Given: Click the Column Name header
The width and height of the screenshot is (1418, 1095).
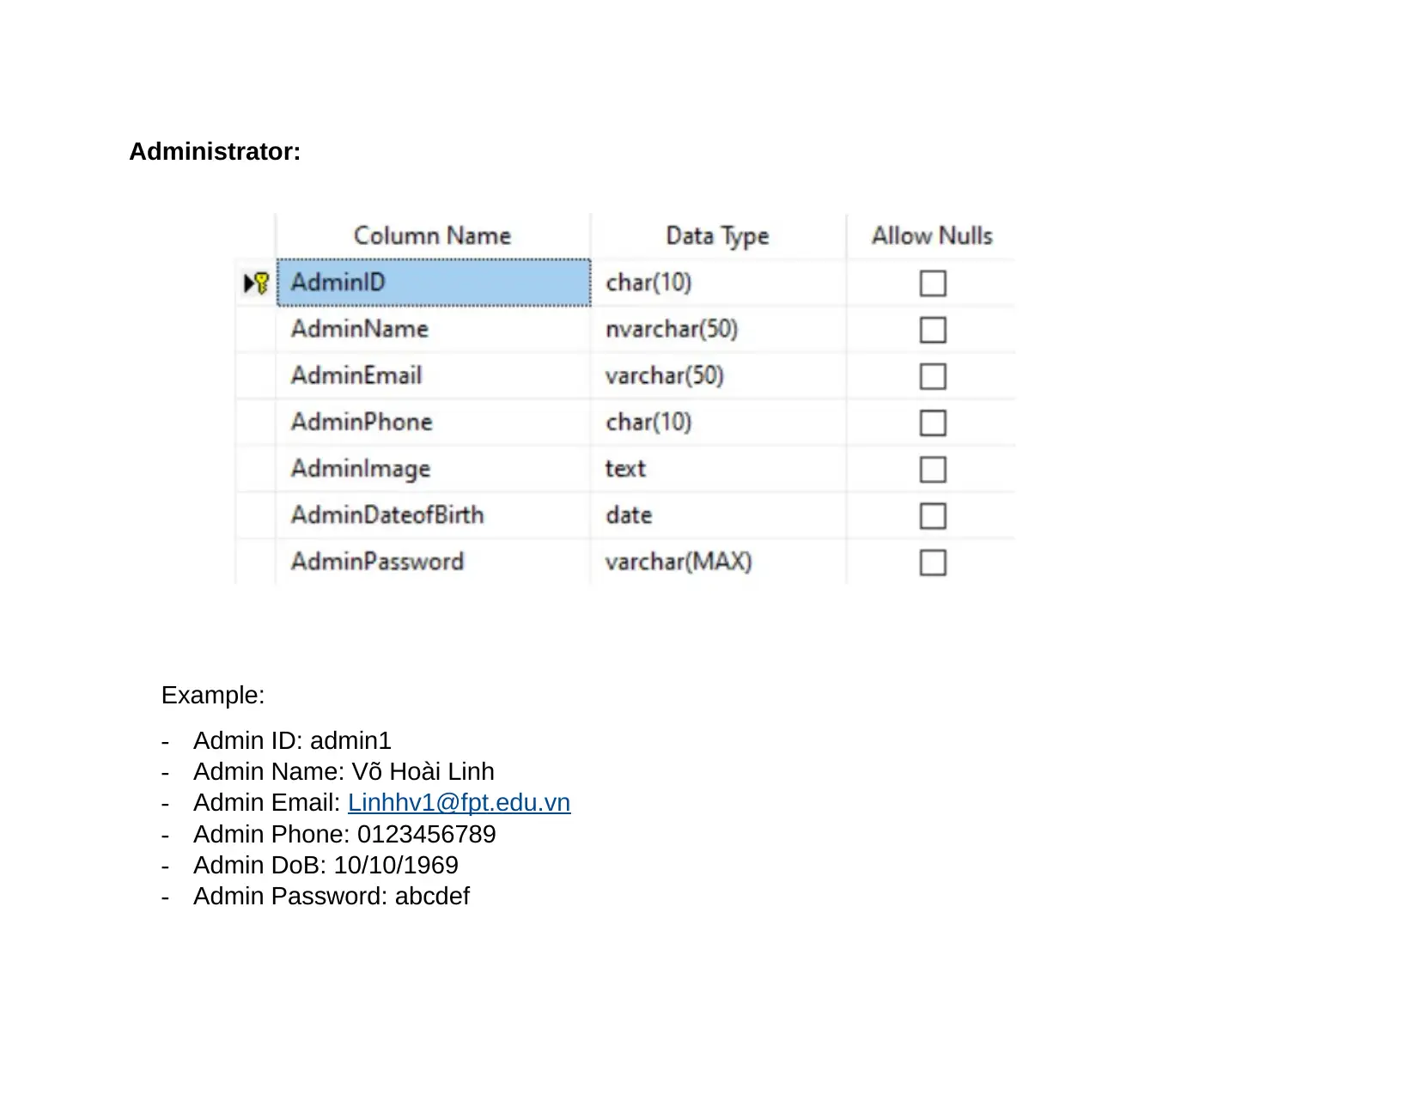Looking at the screenshot, I should click(x=433, y=236).
